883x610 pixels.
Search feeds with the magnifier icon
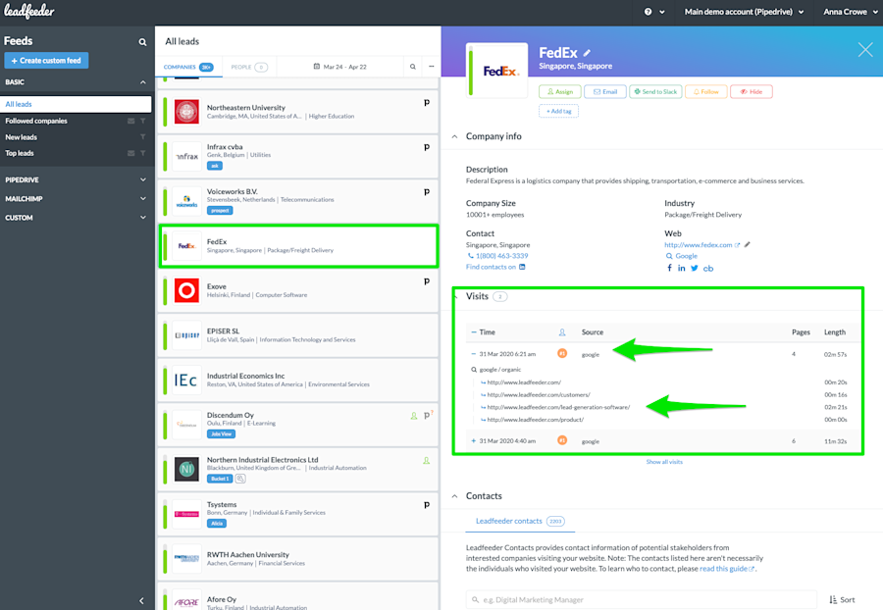pos(142,41)
